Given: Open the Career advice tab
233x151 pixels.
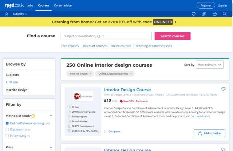Looking at the screenshot, I should click(63, 5).
